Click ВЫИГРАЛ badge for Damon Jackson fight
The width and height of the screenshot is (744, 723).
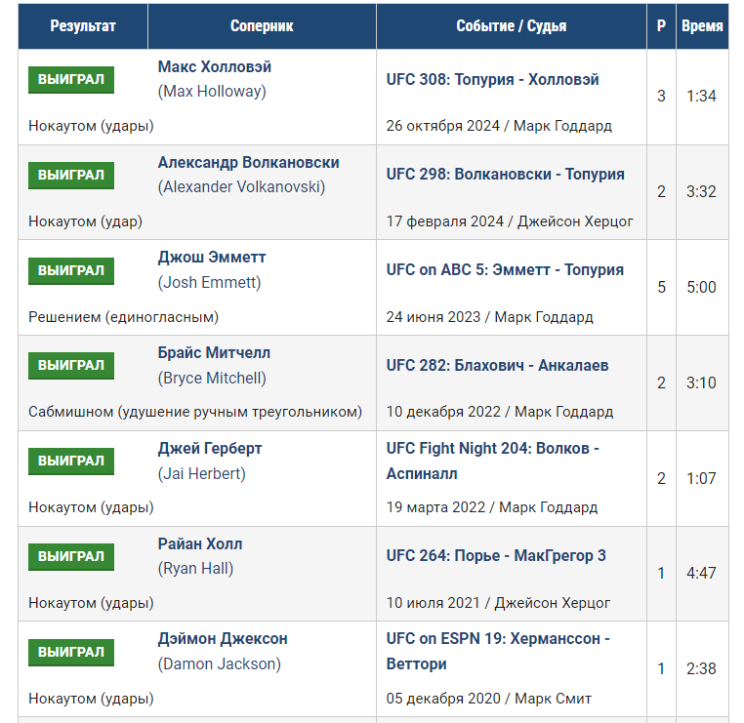pyautogui.click(x=71, y=653)
